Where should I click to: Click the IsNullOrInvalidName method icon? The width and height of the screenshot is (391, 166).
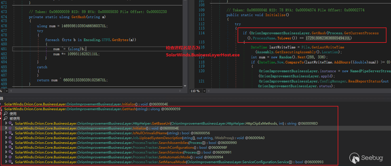tap(11, 133)
